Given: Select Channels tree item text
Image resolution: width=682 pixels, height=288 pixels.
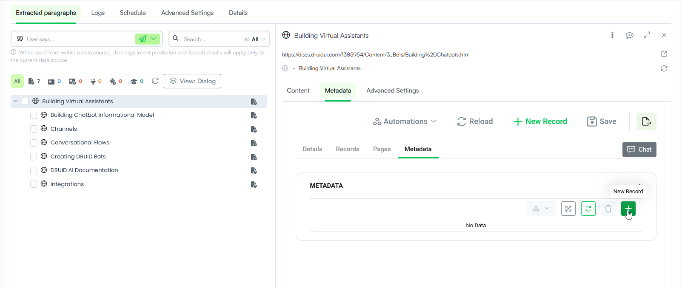Looking at the screenshot, I should pos(63,129).
